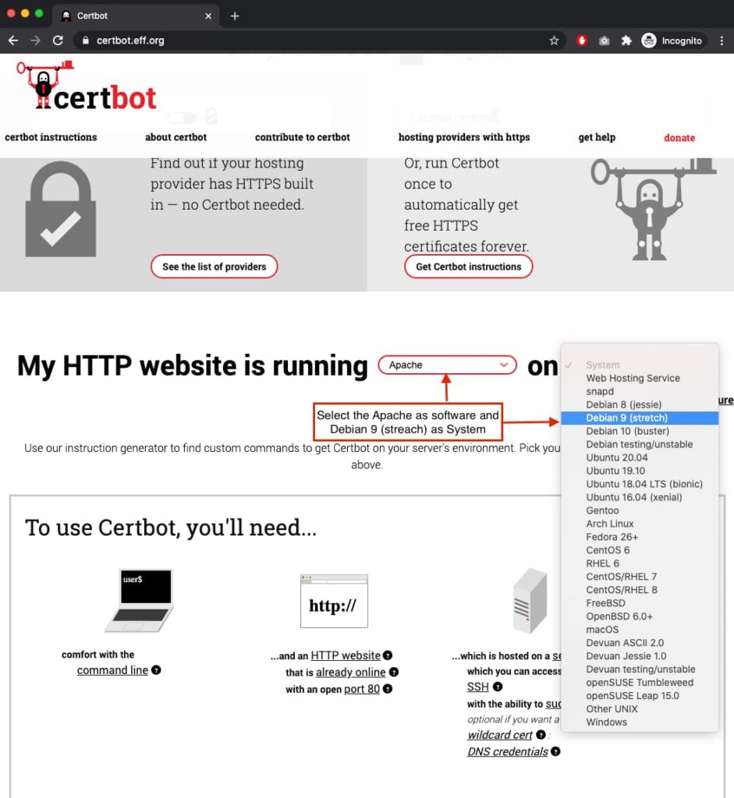The image size is (734, 798).
Task: Click the http:// browser illustration
Action: pyautogui.click(x=334, y=601)
